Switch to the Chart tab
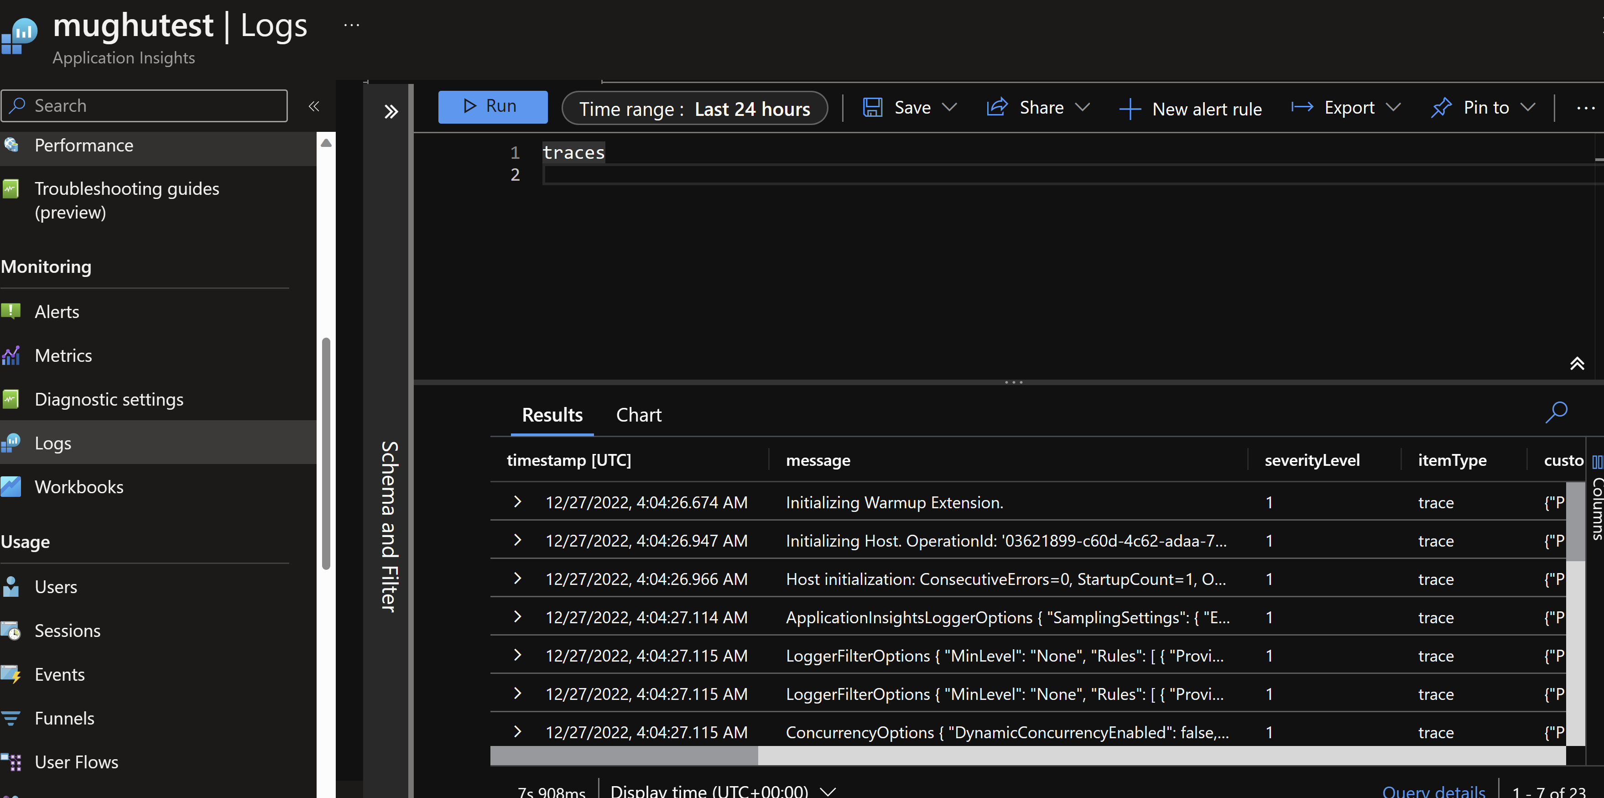The image size is (1604, 798). (638, 415)
